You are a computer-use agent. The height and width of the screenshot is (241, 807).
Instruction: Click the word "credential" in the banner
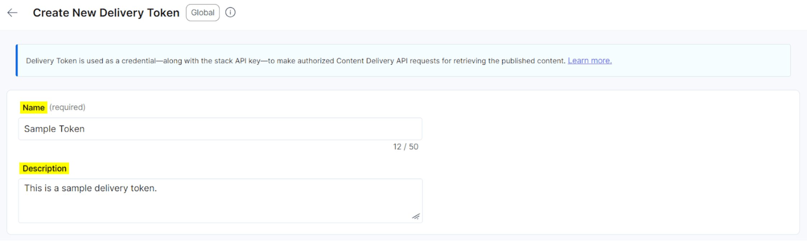click(x=138, y=61)
